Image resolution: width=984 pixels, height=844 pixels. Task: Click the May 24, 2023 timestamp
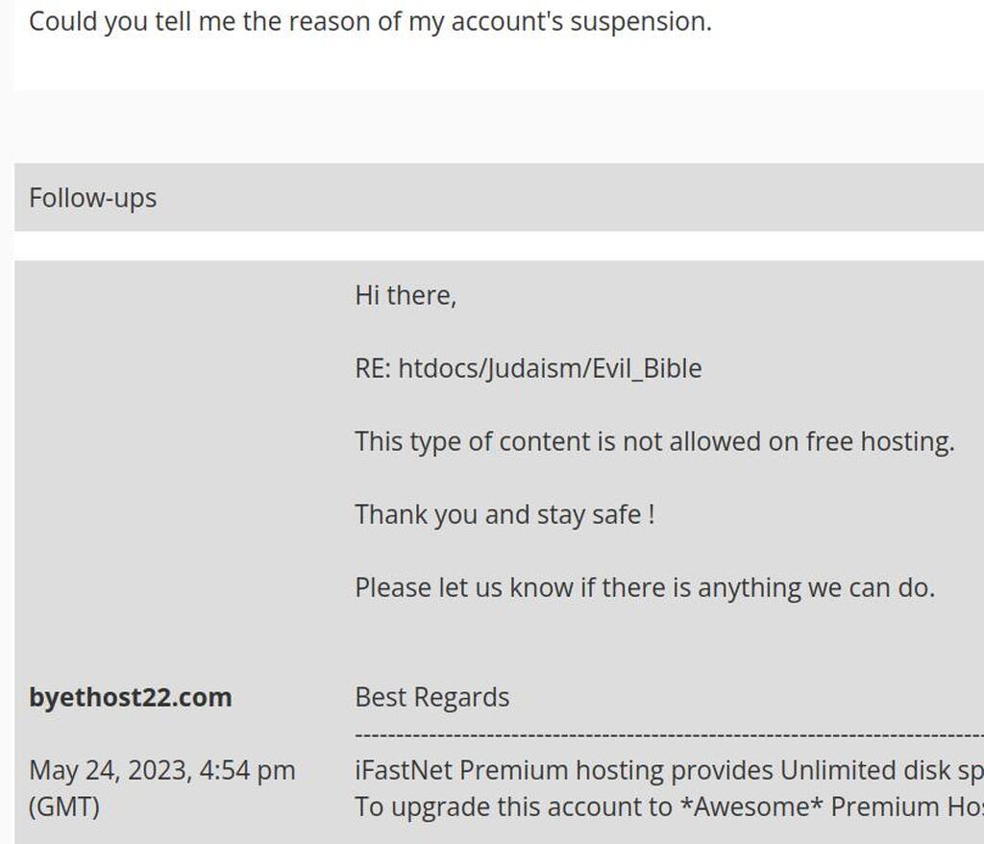pyautogui.click(x=161, y=771)
